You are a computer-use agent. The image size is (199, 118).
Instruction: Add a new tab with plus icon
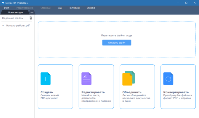(32, 12)
